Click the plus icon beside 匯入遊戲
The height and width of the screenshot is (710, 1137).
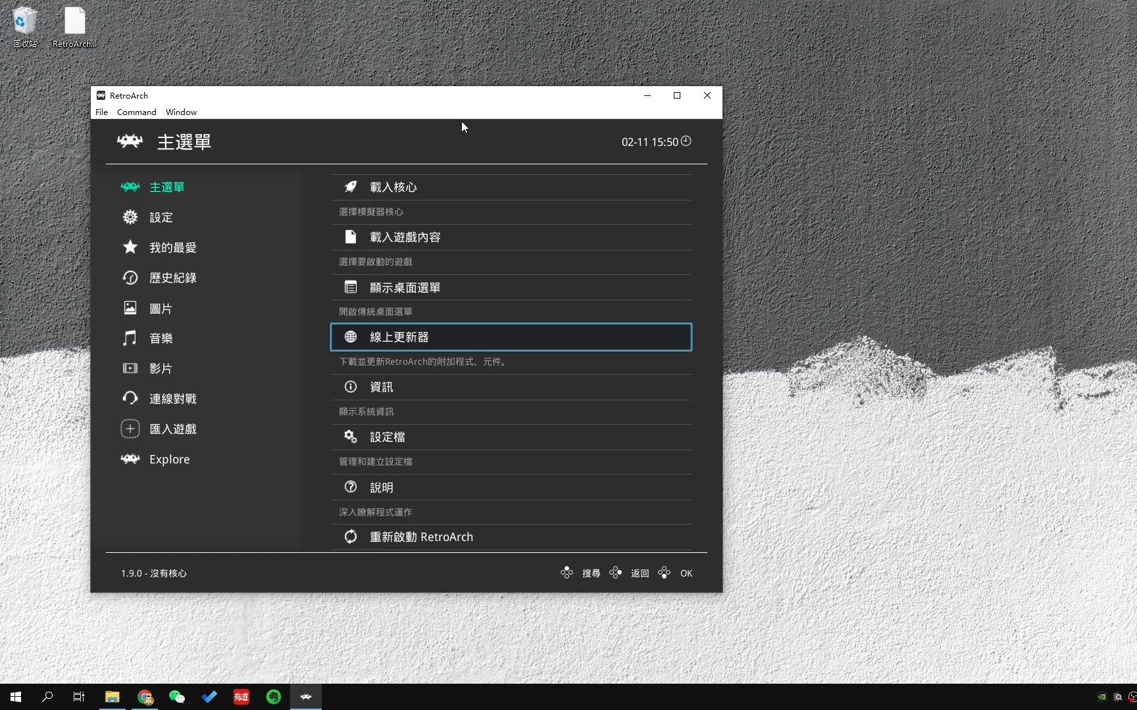tap(130, 429)
